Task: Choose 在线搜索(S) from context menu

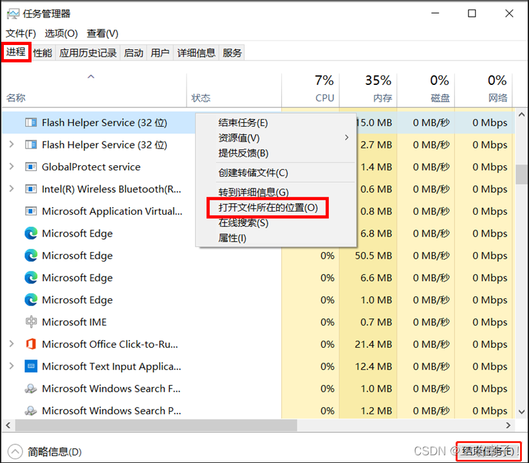Action: coord(276,223)
